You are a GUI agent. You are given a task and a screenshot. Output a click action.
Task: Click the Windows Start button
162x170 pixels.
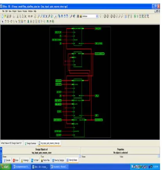pos(5,167)
